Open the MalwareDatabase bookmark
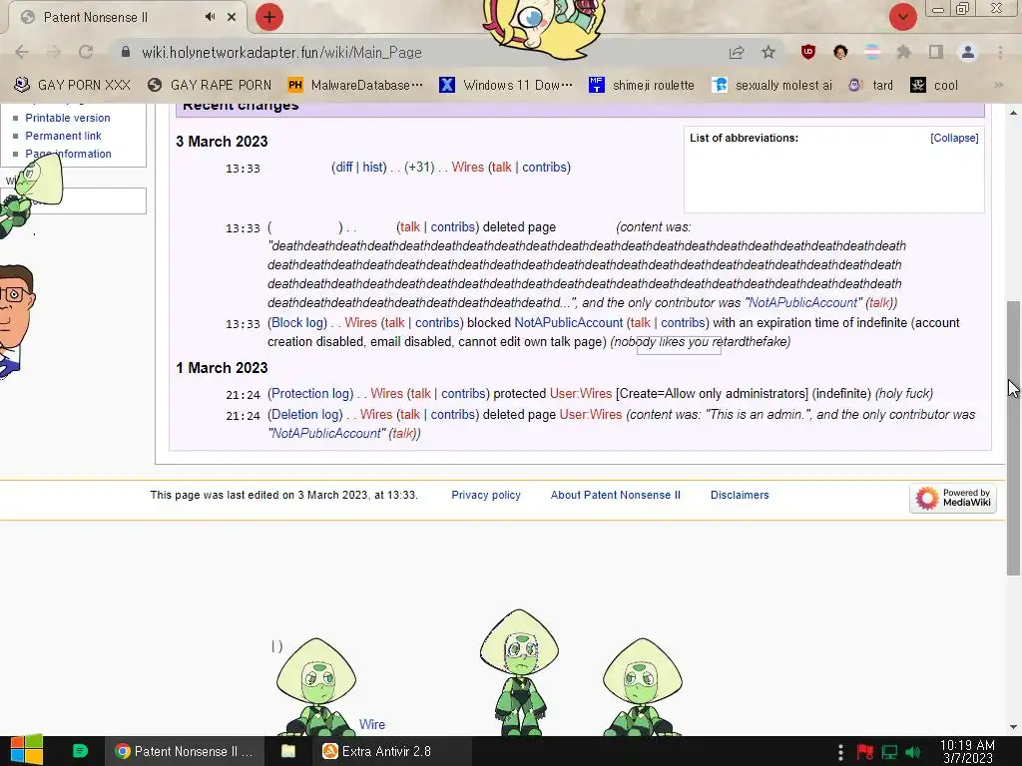Image resolution: width=1022 pixels, height=766 pixels. pos(355,85)
